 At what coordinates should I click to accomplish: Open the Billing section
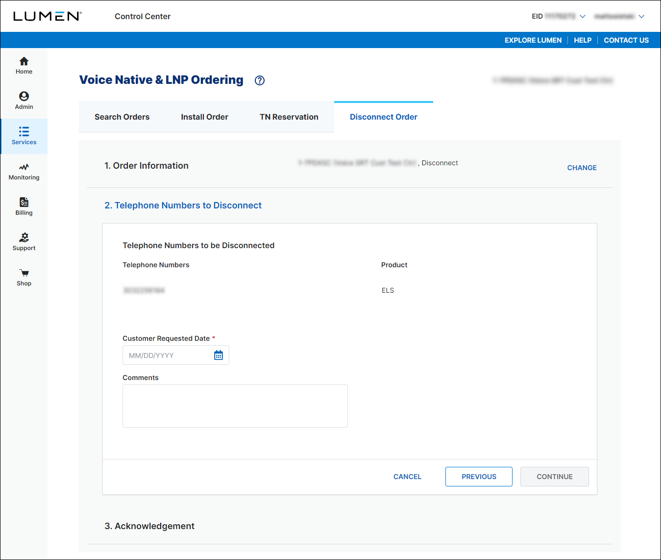24,207
